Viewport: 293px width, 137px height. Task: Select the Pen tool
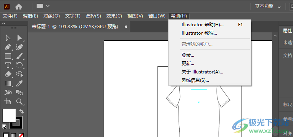click(x=8, y=47)
